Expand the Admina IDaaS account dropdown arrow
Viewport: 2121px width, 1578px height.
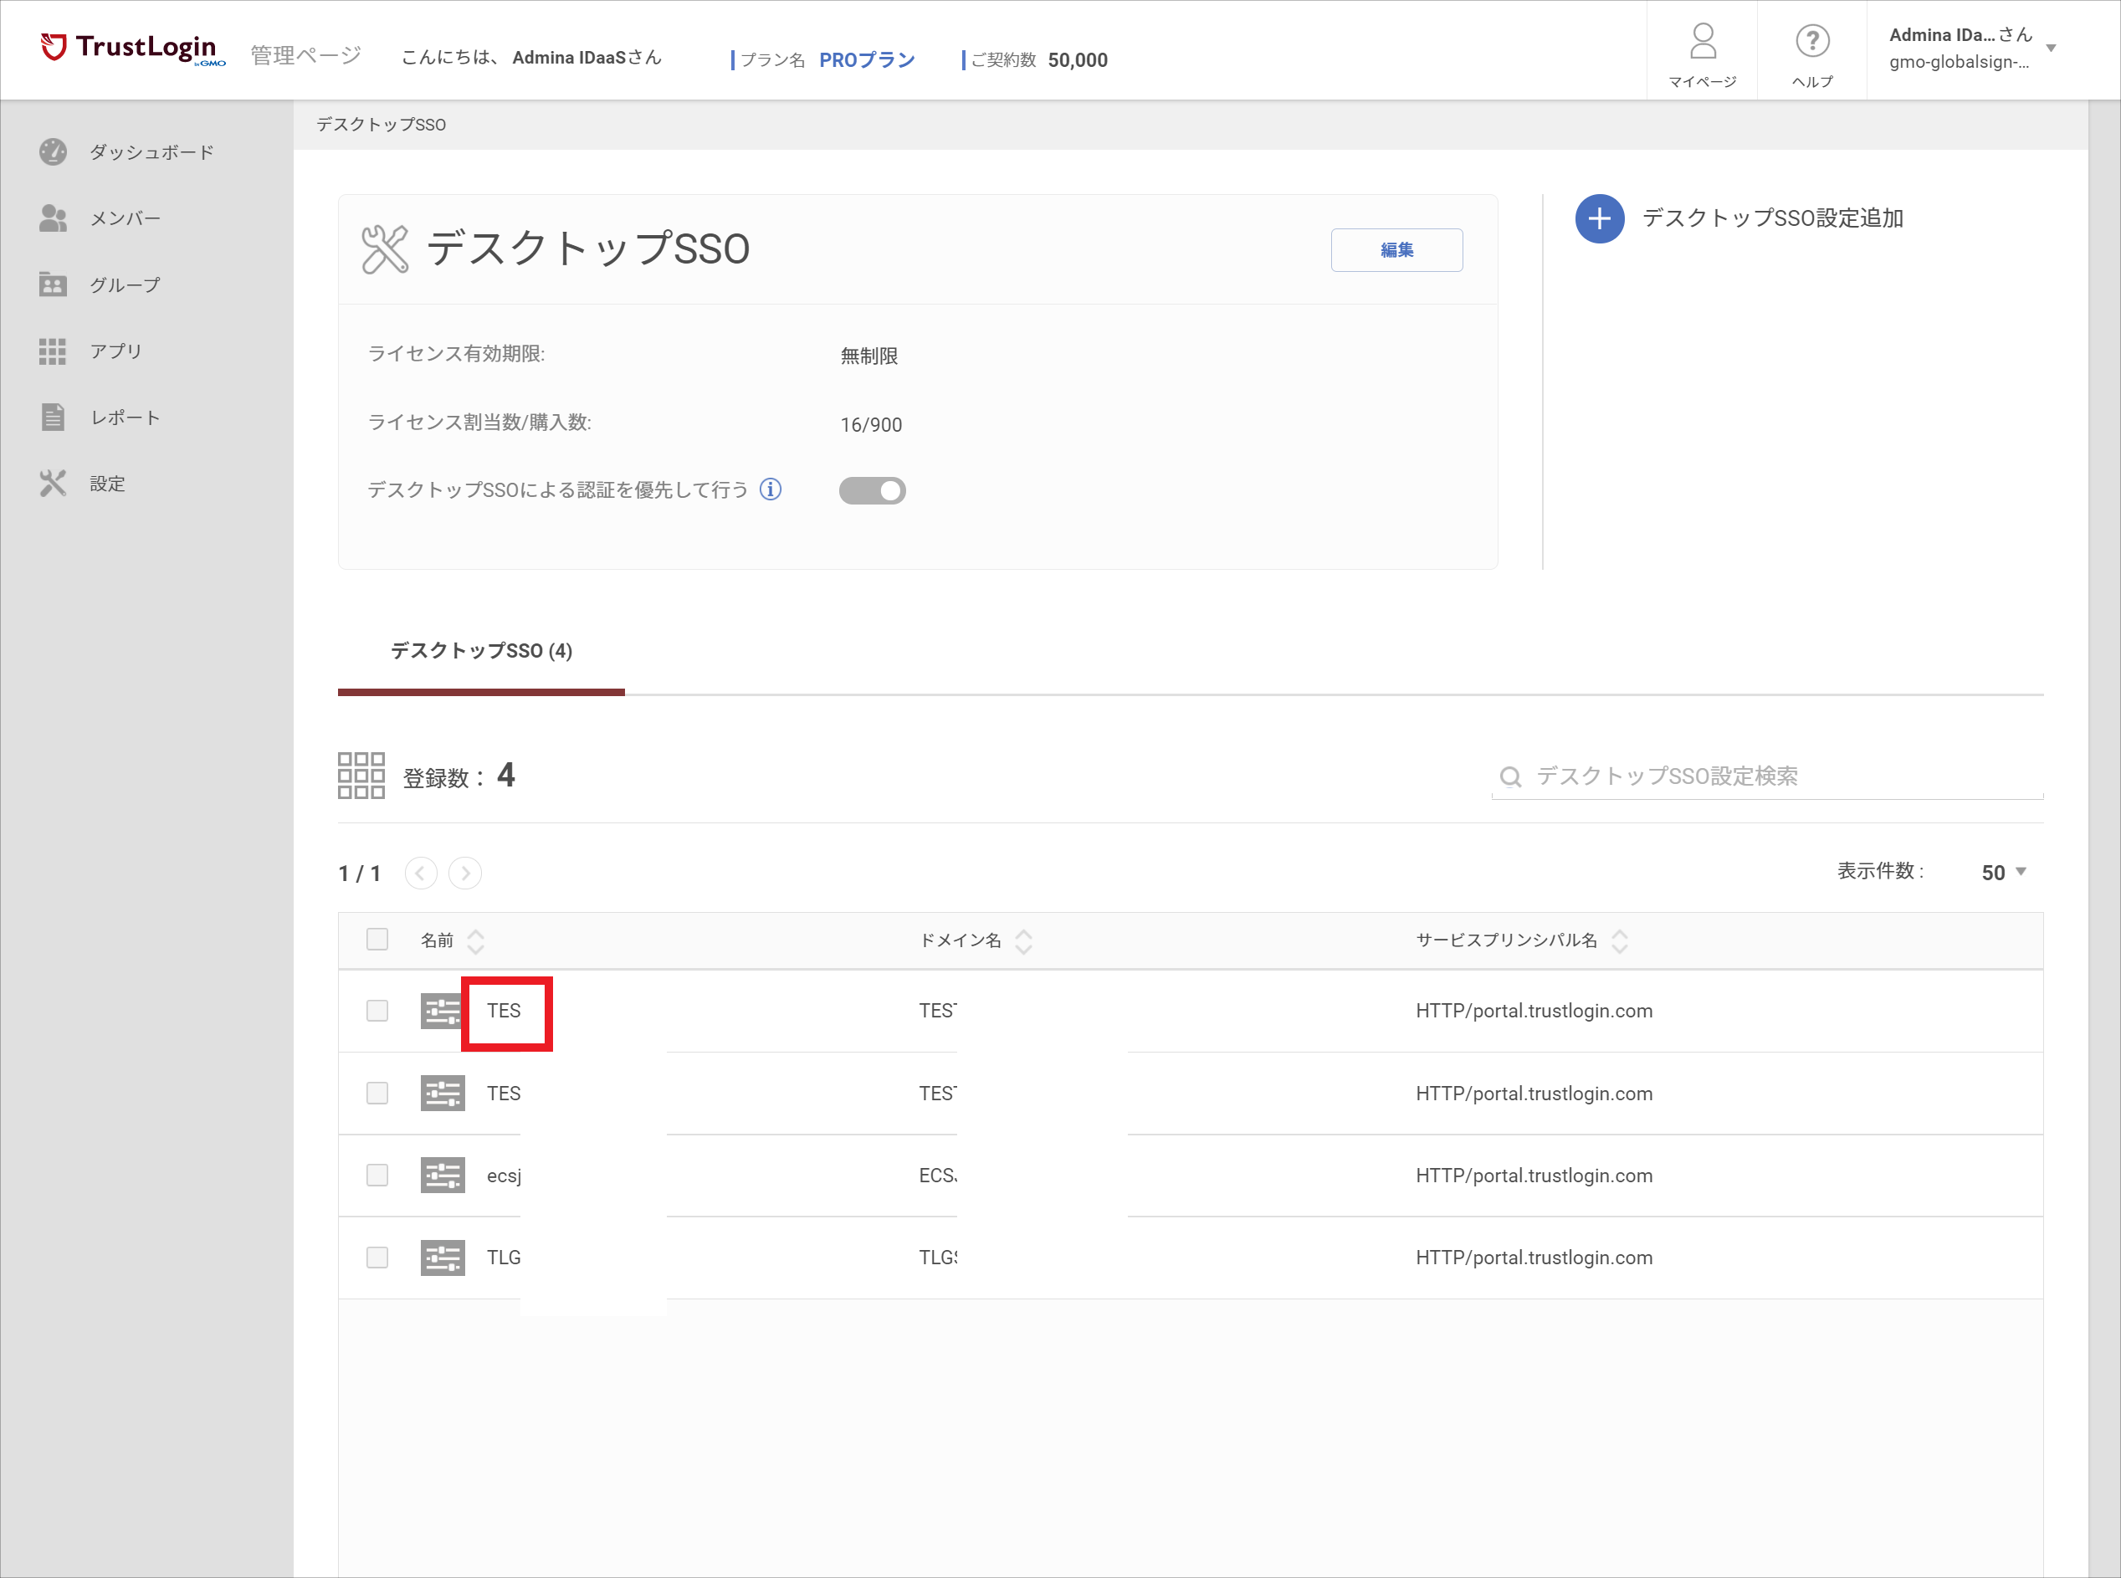pyautogui.click(x=2051, y=48)
